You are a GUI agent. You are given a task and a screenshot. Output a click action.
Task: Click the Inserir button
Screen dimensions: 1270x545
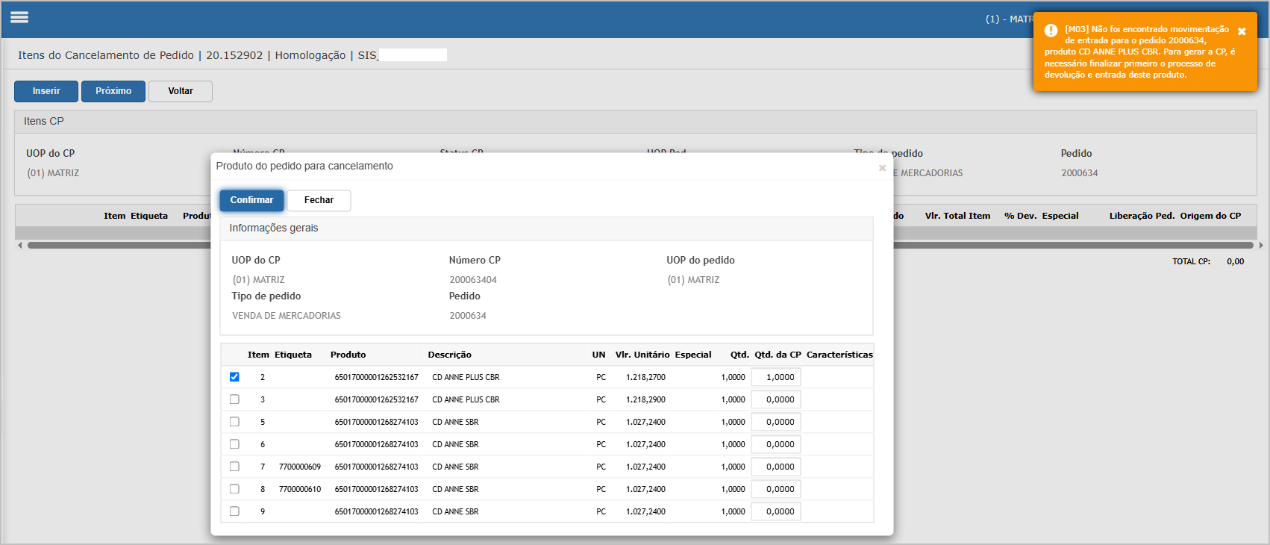pyautogui.click(x=46, y=91)
